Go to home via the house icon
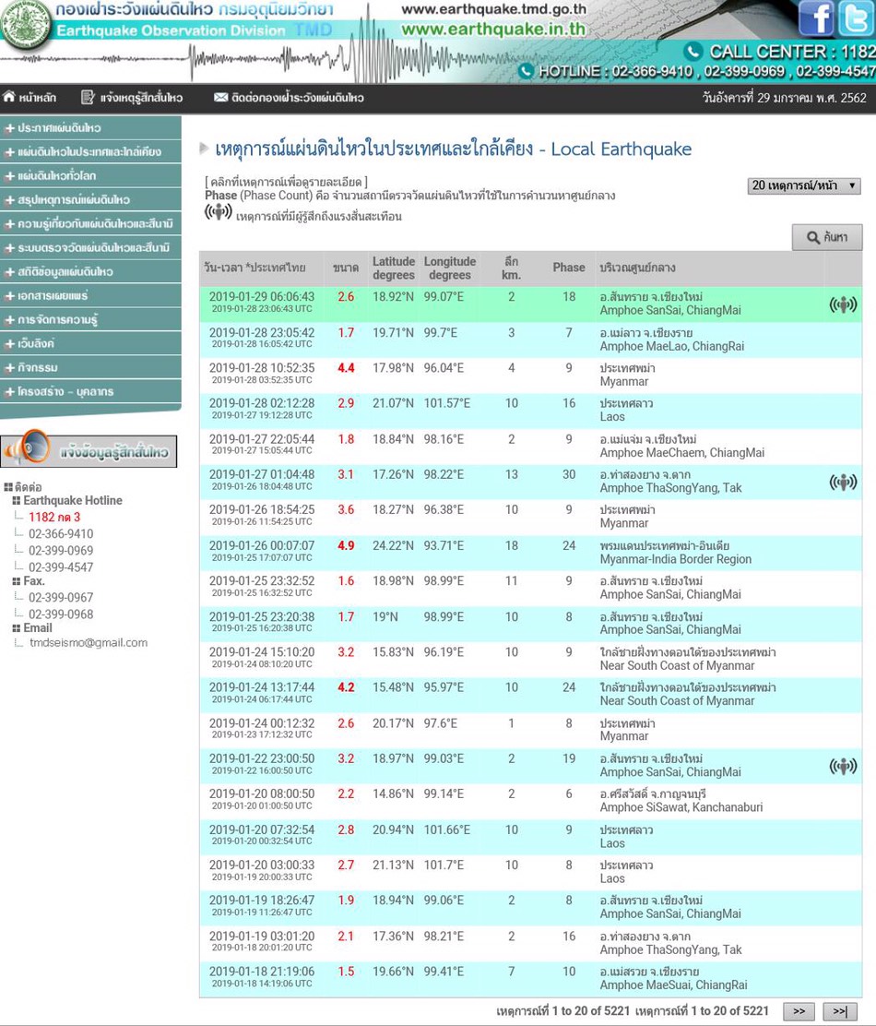The height and width of the screenshot is (1026, 876). tap(9, 97)
